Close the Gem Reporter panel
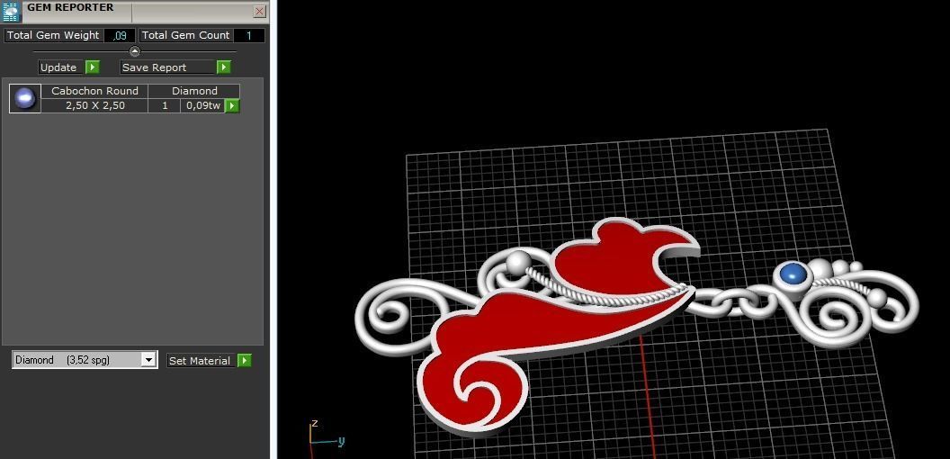Image resolution: width=950 pixels, height=459 pixels. (x=259, y=12)
